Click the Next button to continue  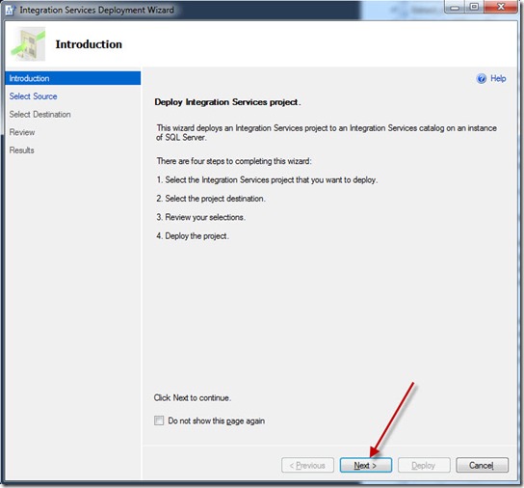tap(366, 465)
